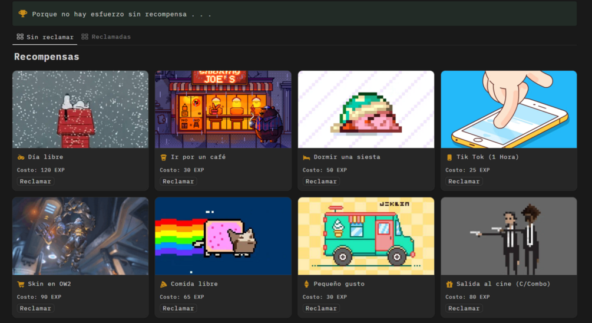Claim the Día libre reward
This screenshot has width=592, height=323.
coord(35,182)
